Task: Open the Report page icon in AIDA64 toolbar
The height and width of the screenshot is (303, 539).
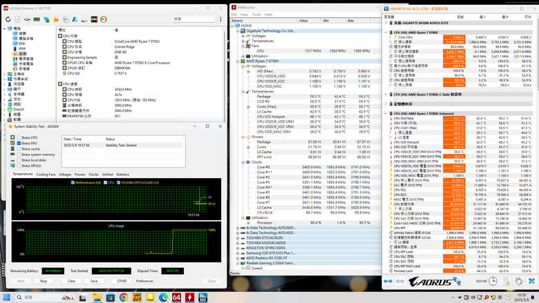Action: (17, 19)
